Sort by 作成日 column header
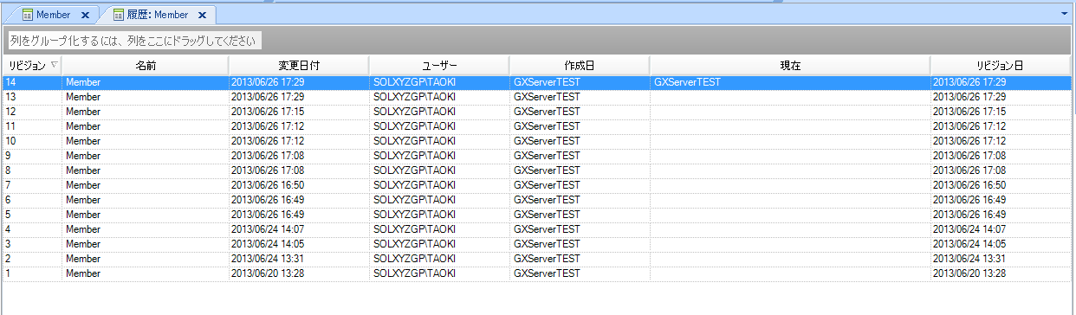The image size is (1076, 315). (580, 65)
